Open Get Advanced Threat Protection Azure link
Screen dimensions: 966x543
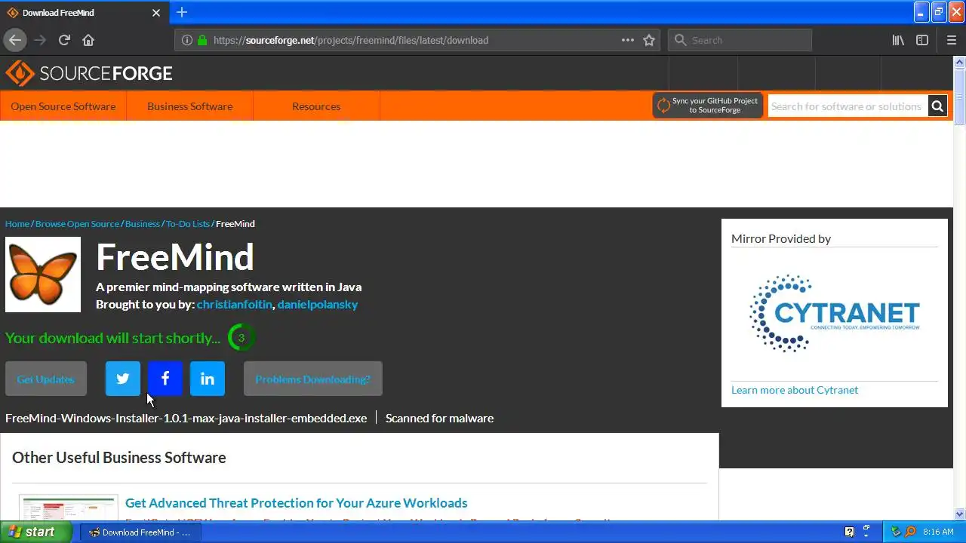click(297, 503)
